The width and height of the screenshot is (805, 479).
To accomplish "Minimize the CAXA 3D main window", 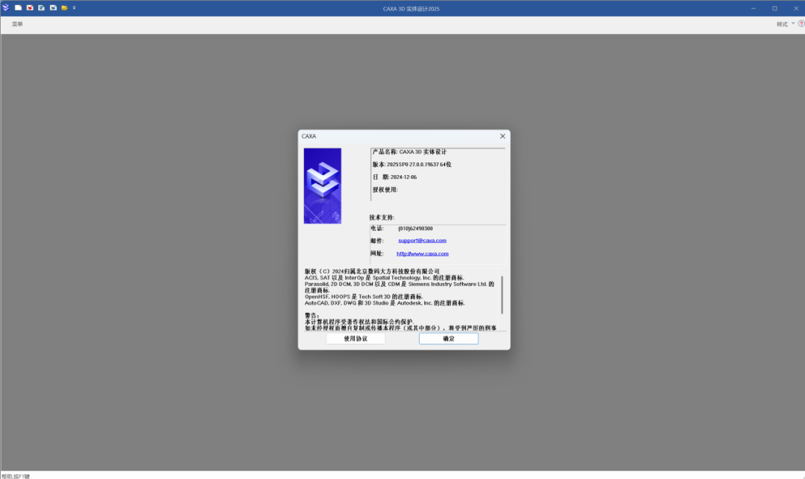I will [753, 8].
